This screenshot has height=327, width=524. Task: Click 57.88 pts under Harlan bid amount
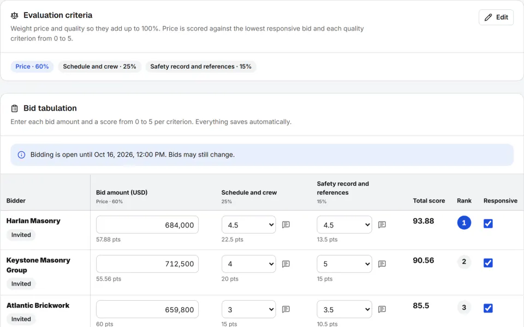coord(108,240)
